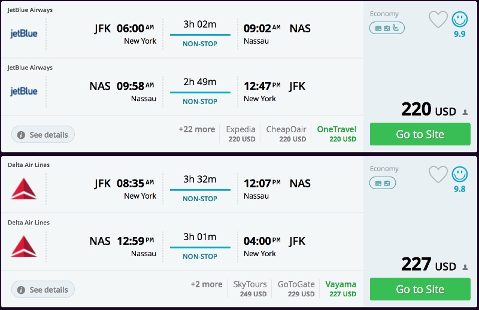The image size is (479, 310).
Task: Favorite the 220 USD JetBlue flight with the heart
Action: click(x=438, y=20)
